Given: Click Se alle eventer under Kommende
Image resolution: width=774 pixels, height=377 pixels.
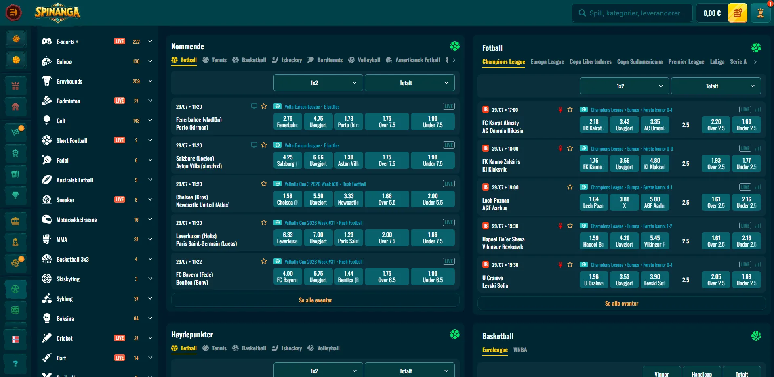Looking at the screenshot, I should (x=315, y=300).
